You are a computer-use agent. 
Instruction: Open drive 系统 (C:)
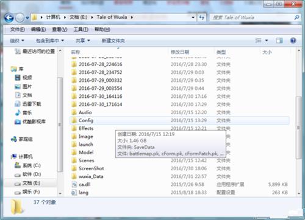pyautogui.click(x=27, y=165)
